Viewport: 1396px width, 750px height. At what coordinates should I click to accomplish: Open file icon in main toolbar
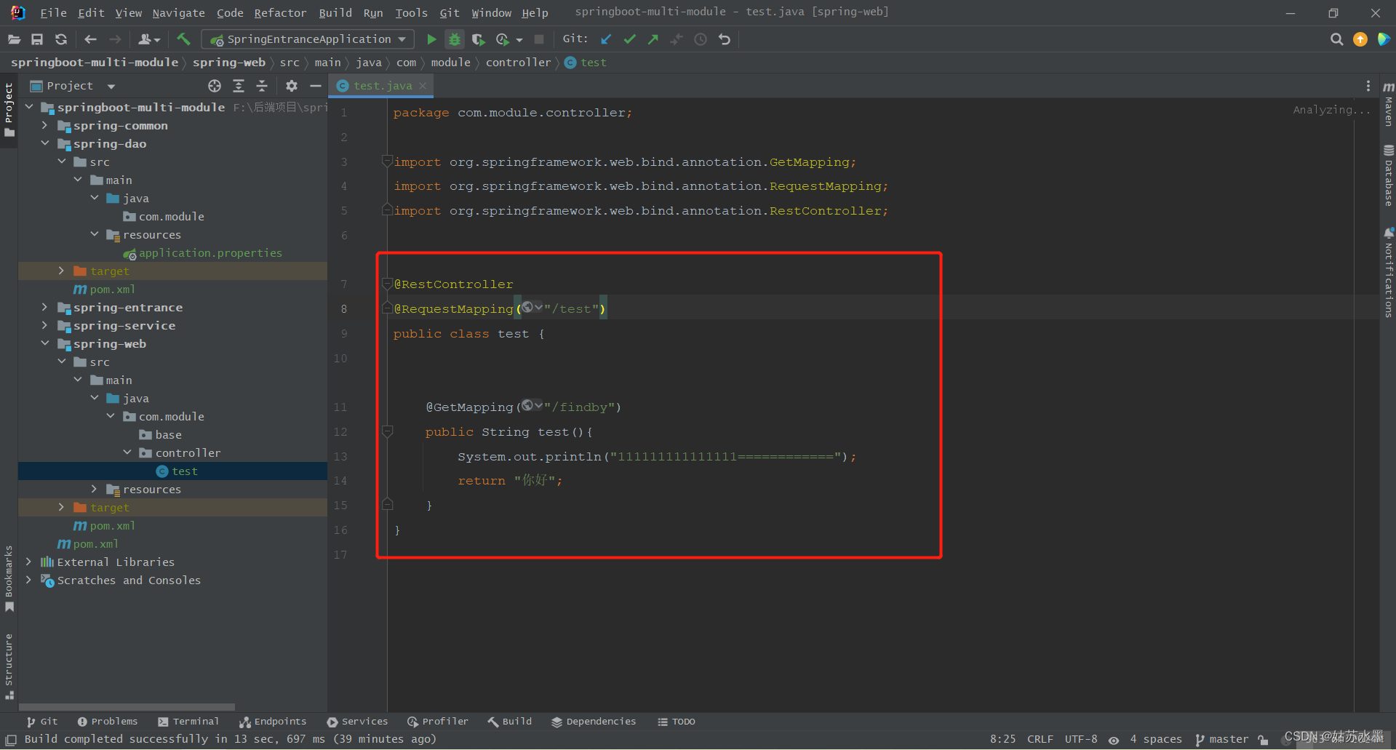14,39
